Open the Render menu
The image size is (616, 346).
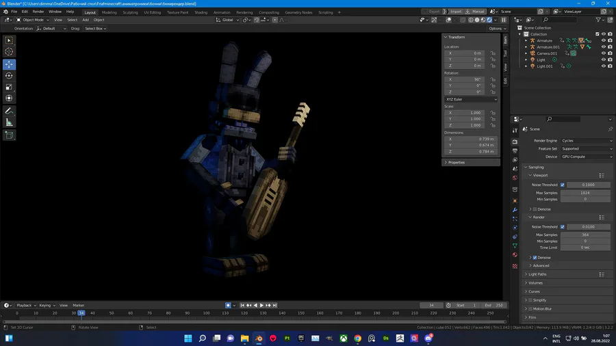pos(38,12)
